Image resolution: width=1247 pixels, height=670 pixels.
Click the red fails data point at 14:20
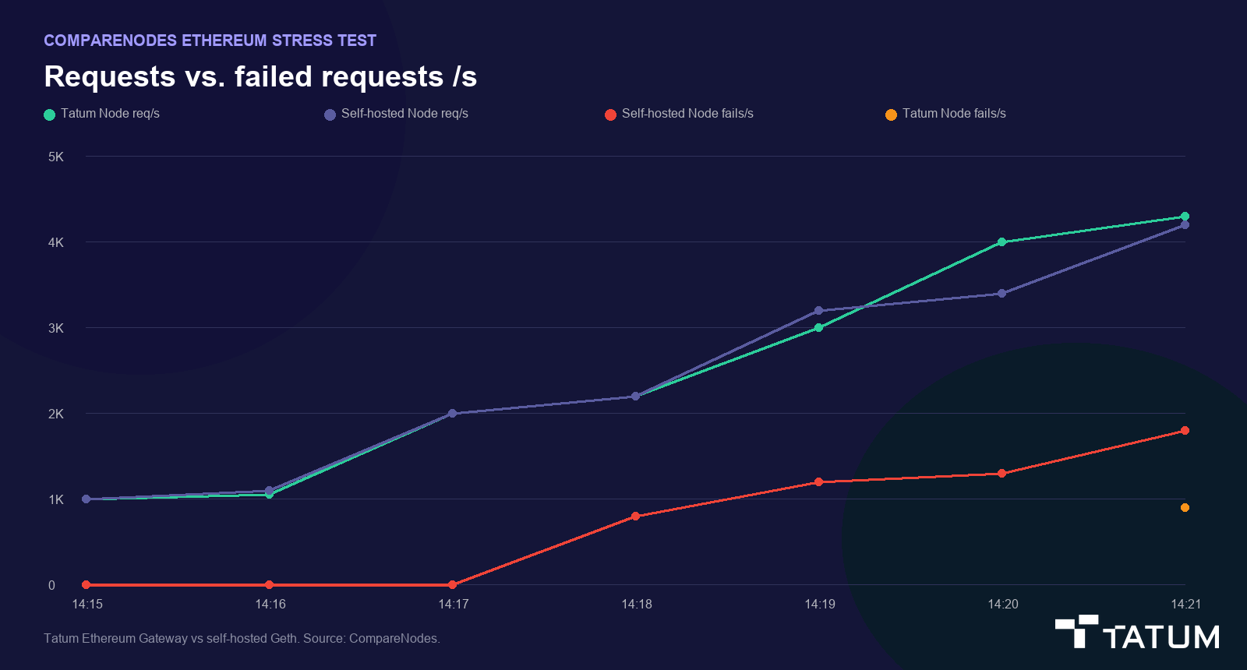pos(1001,474)
